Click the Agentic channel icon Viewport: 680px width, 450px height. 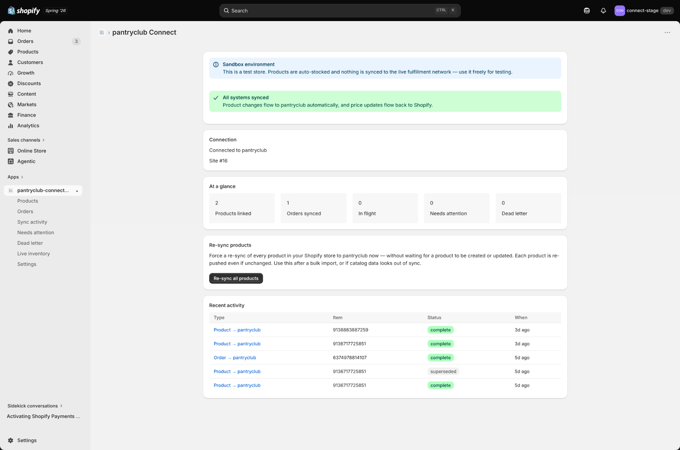pyautogui.click(x=11, y=161)
